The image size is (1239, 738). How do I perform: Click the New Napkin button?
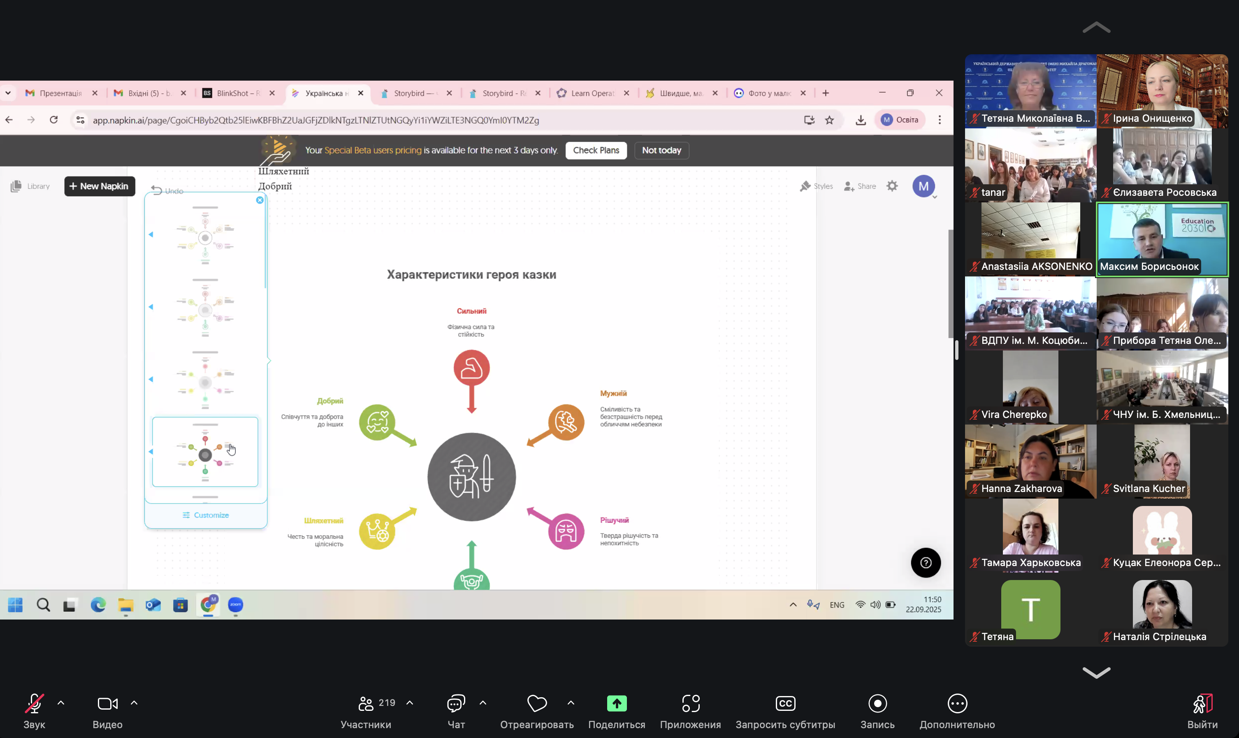tap(100, 186)
